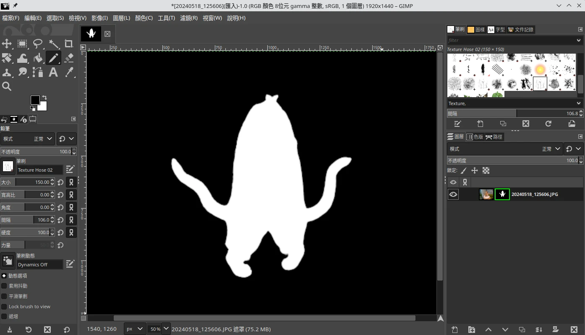Image resolution: width=585 pixels, height=335 pixels.
Task: Select the Move tool
Action: (7, 44)
